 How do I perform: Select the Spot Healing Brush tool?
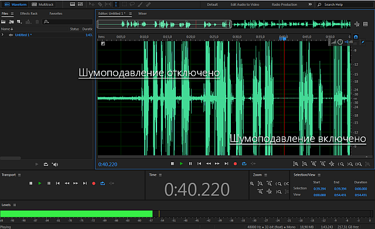point(148,4)
